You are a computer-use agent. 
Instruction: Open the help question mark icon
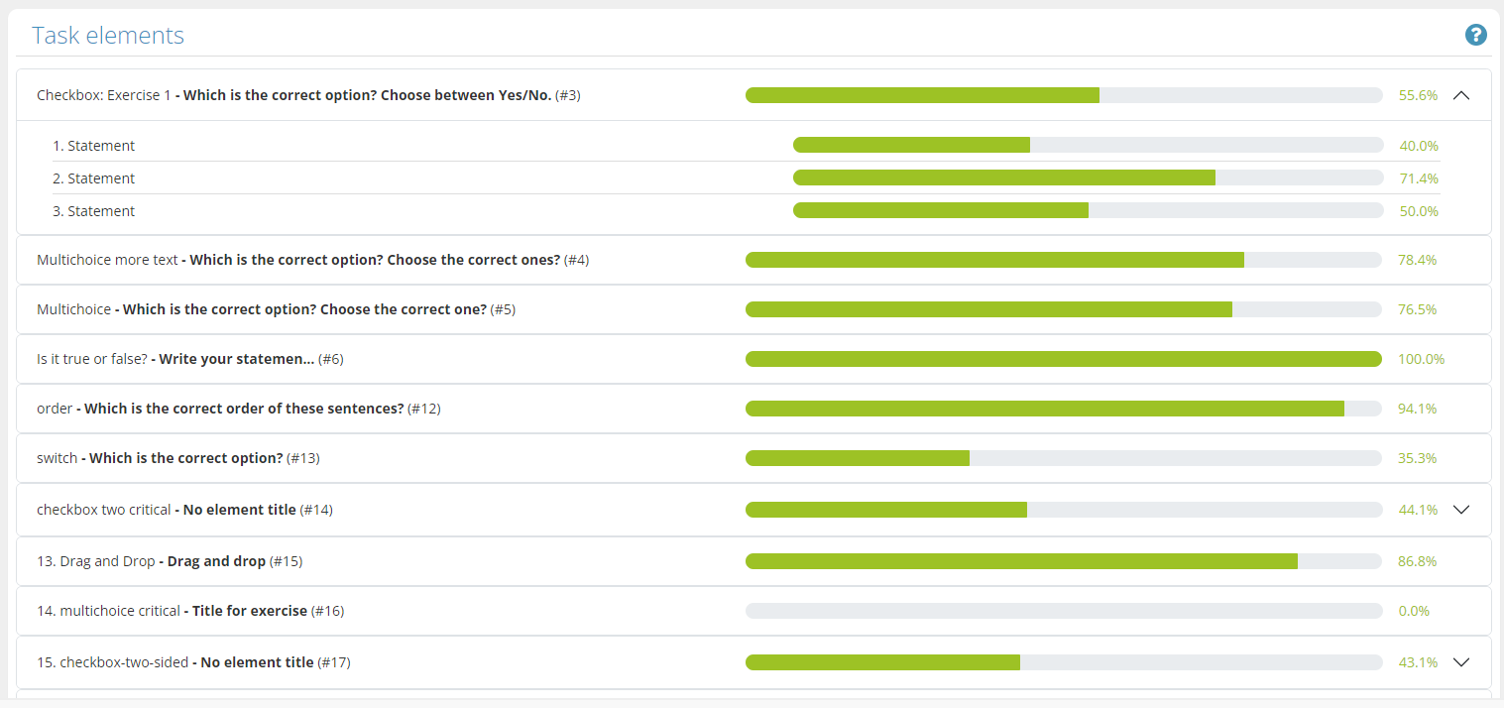pos(1476,36)
